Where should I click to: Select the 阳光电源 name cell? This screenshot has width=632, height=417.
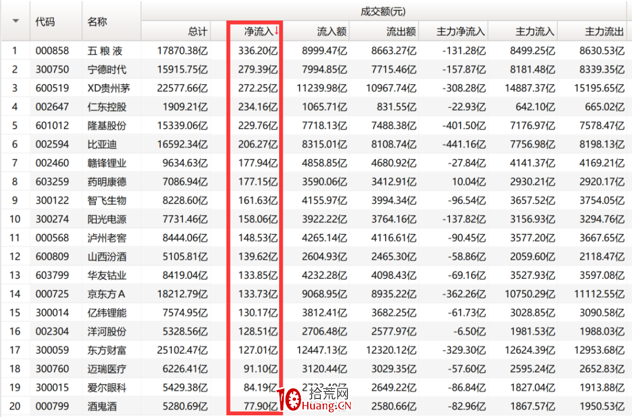(107, 219)
